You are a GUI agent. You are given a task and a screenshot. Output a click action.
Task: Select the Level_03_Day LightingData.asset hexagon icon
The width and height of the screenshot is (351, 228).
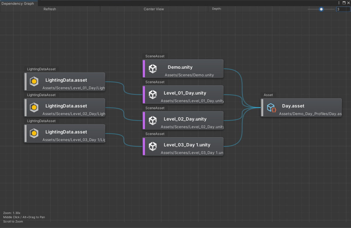click(x=34, y=133)
